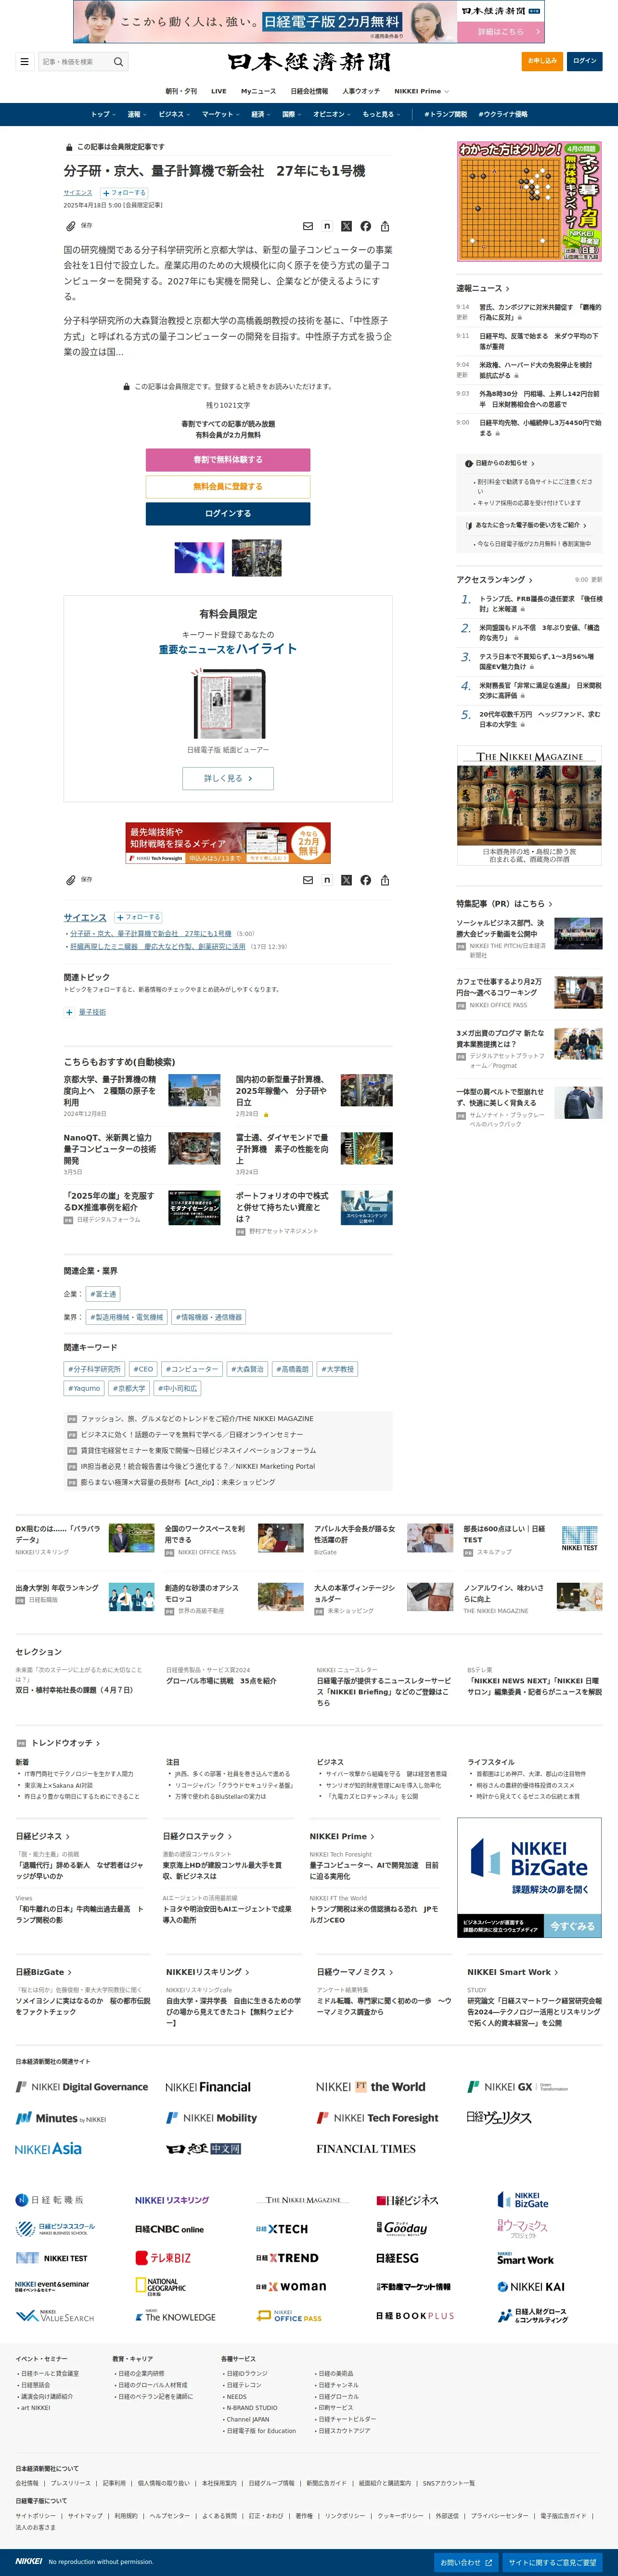Screen dimensions: 618x2576
Task: Click the envelope icon below Tech Foresight banner
Action: [308, 880]
